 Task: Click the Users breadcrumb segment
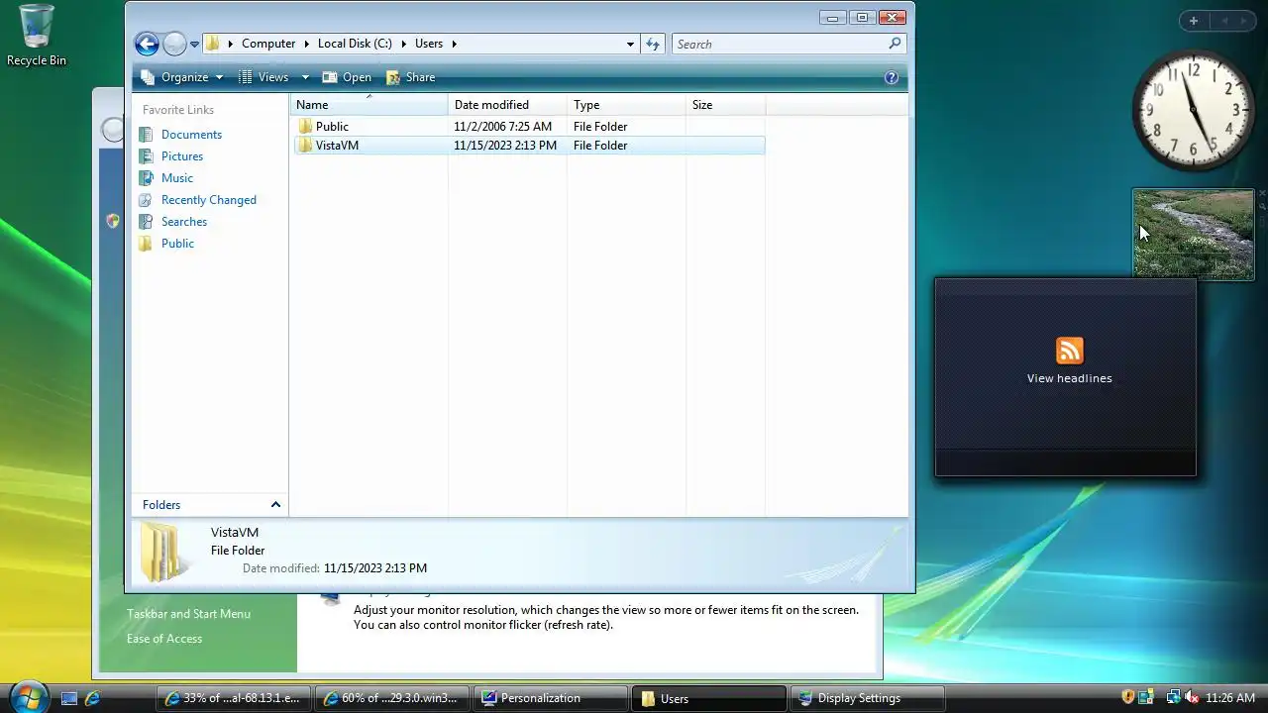[x=429, y=44]
